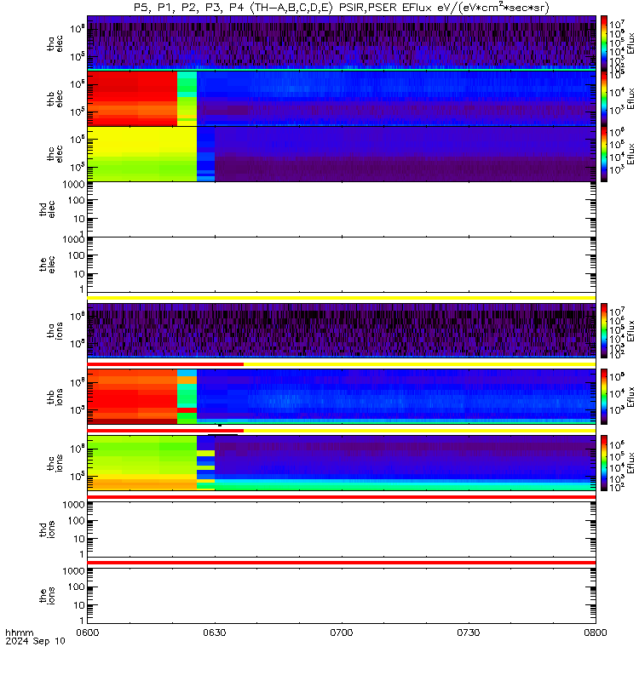Click red segment of bar above thb ions
The width and height of the screenshot is (639, 681).
(x=165, y=364)
